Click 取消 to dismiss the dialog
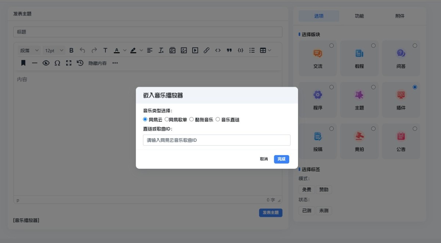Screen dimensions: 441x243 point(264,159)
